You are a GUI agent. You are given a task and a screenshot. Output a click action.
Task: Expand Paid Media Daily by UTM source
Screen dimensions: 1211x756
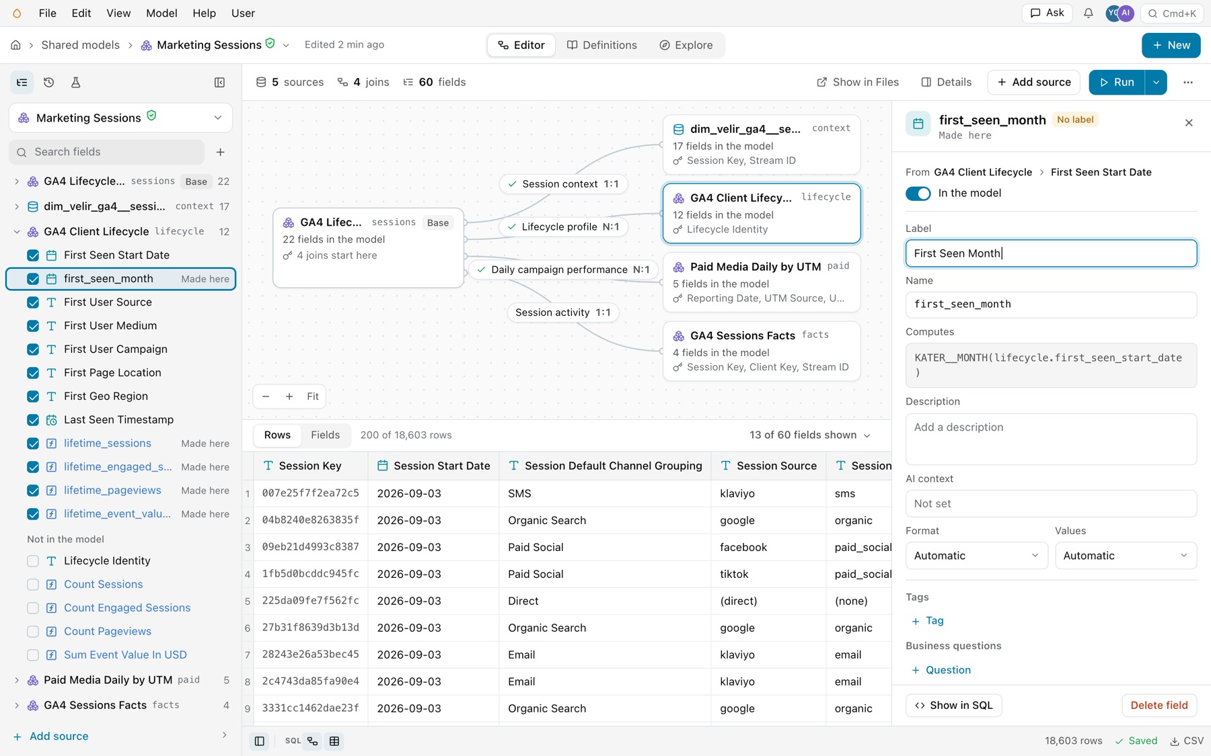[x=17, y=680]
